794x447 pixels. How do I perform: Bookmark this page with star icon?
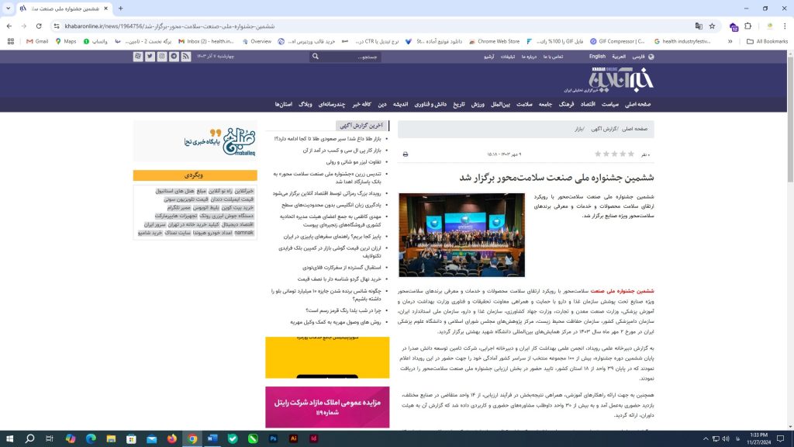click(x=713, y=26)
